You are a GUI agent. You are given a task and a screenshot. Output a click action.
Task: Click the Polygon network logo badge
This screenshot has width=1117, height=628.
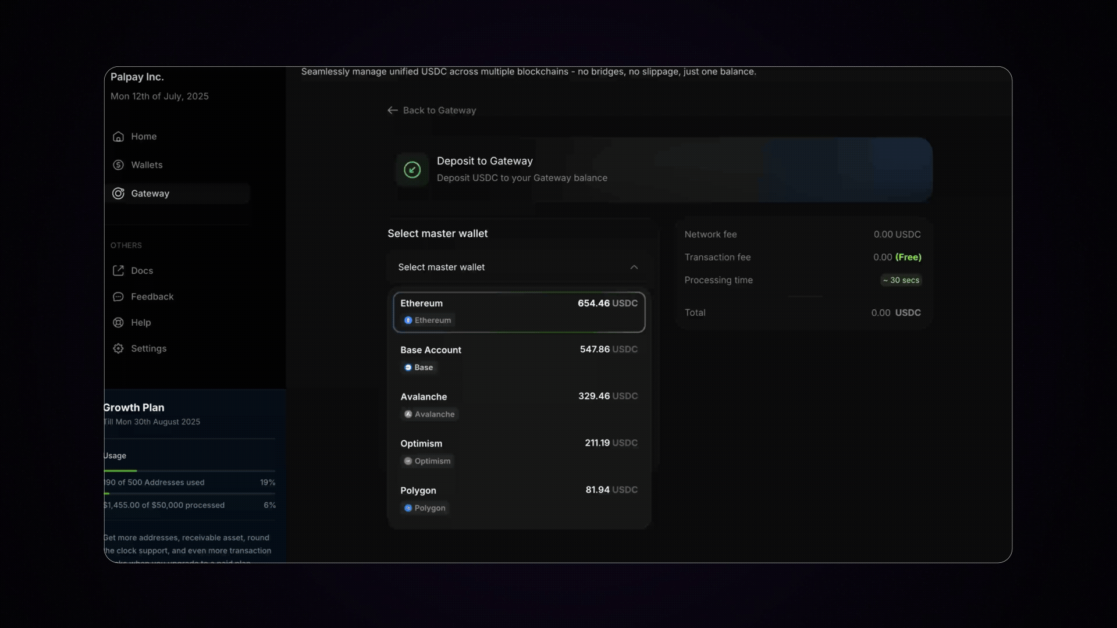408,508
